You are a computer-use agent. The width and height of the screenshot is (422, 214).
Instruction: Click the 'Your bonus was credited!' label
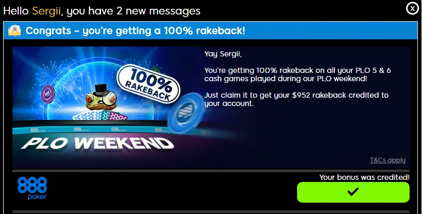click(364, 177)
